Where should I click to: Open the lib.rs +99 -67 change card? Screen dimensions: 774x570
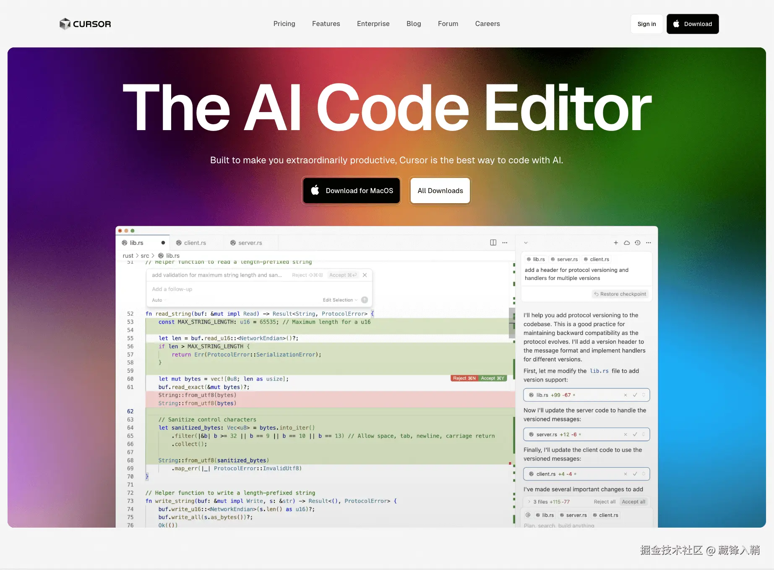coord(586,395)
